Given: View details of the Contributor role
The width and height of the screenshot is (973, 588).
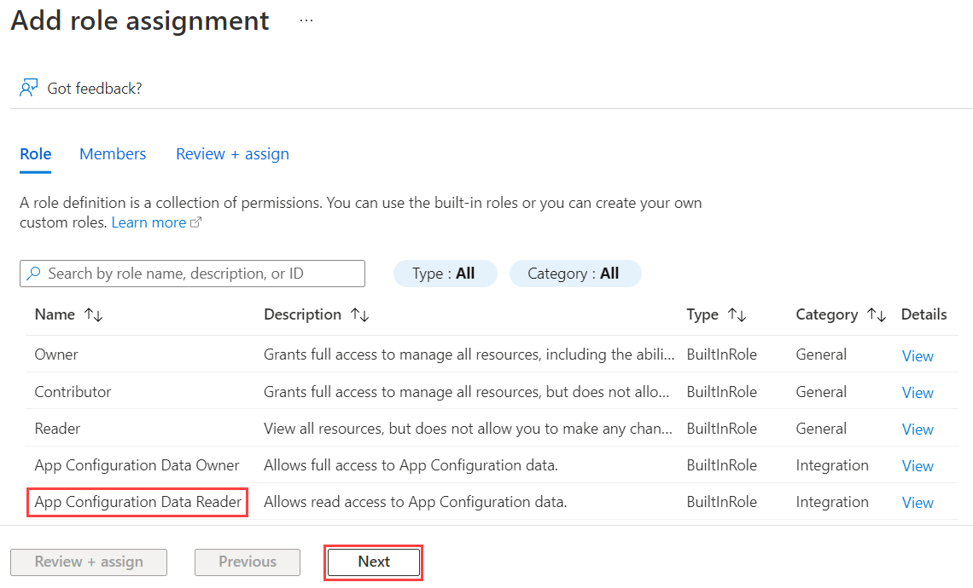Looking at the screenshot, I should coord(917,392).
